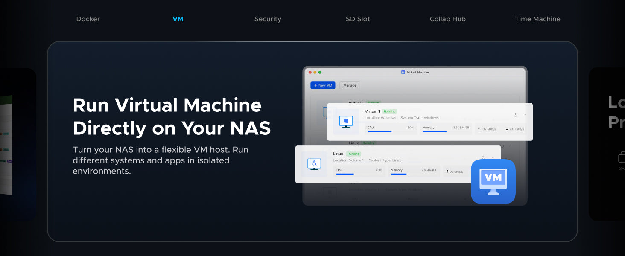Go to the Collab Hub tab
This screenshot has height=256, width=625.
point(447,19)
